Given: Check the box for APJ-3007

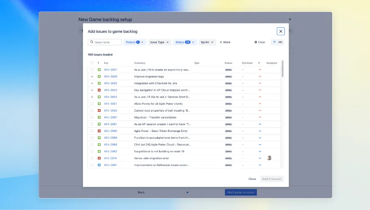Looking at the screenshot, I should pos(92,70).
